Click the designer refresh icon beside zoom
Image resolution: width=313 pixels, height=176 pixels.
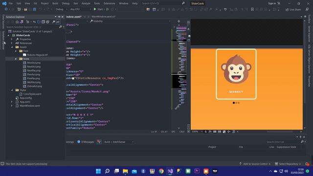tap(205, 132)
